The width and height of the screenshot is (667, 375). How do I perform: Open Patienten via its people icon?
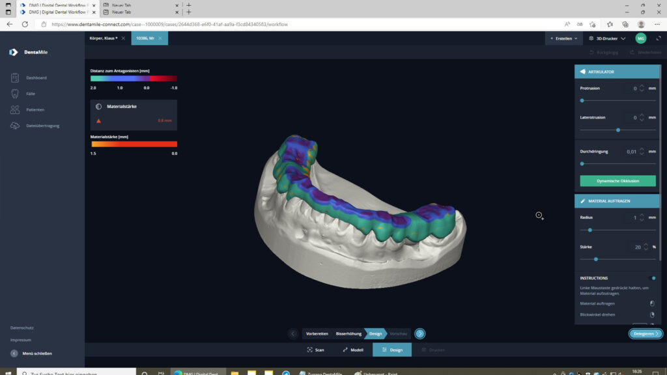point(15,109)
